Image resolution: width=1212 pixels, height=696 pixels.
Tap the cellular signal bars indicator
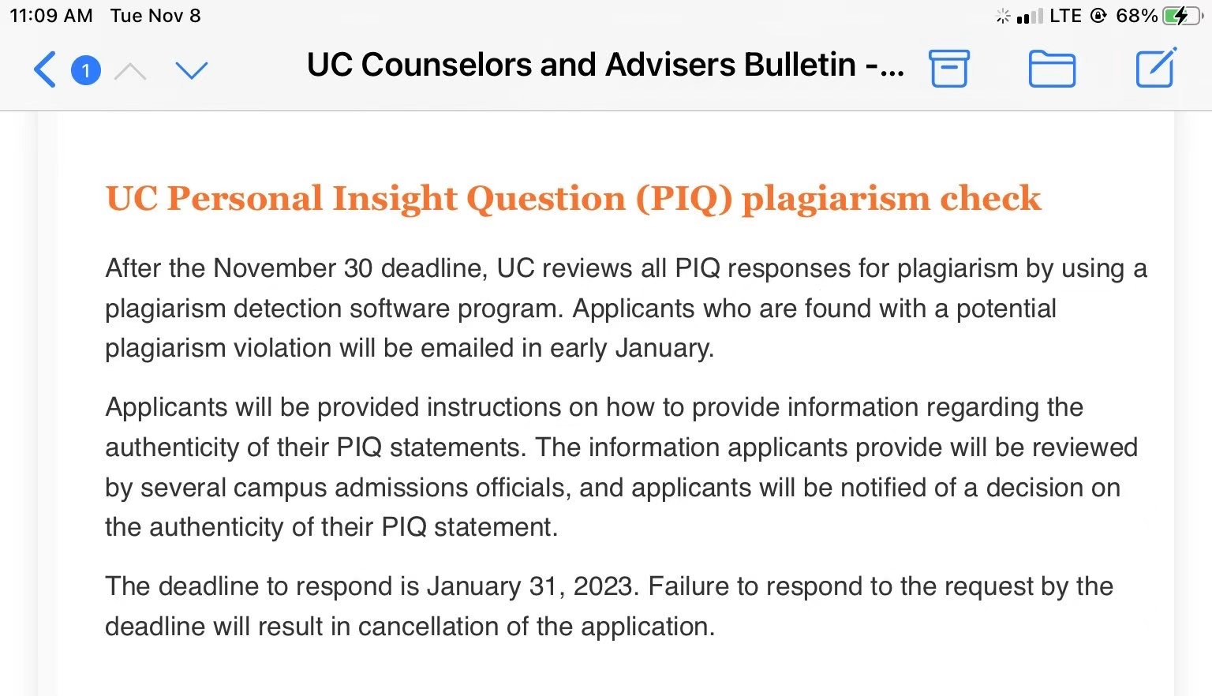tap(1031, 14)
